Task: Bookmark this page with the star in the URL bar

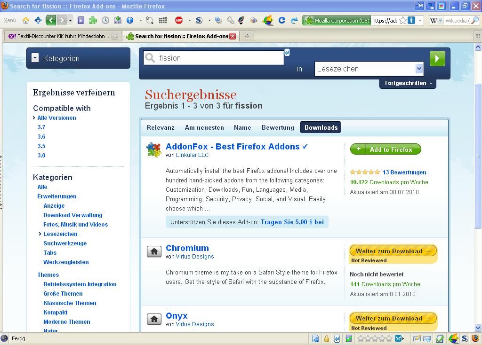Action: pos(403,21)
